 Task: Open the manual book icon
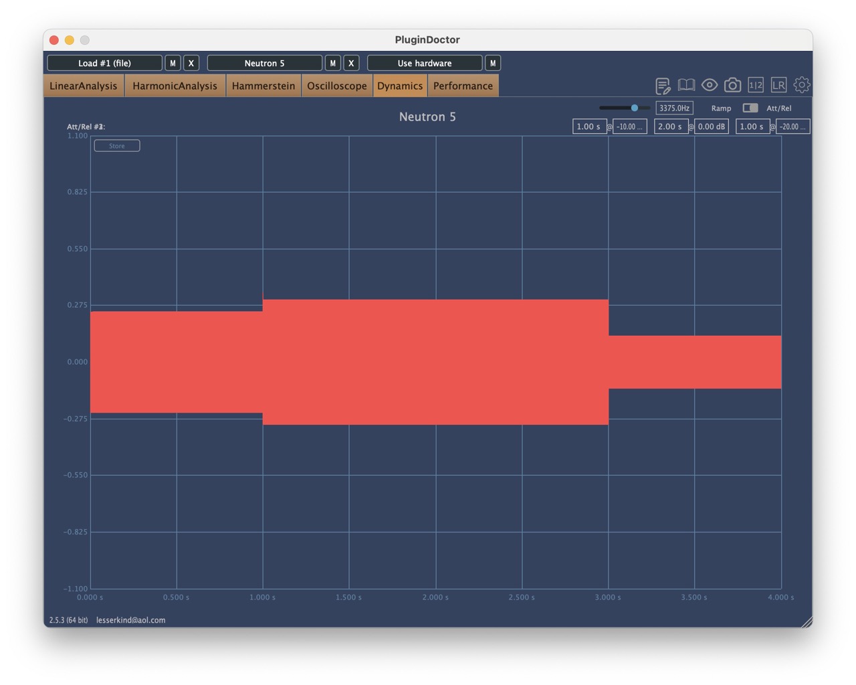click(685, 85)
